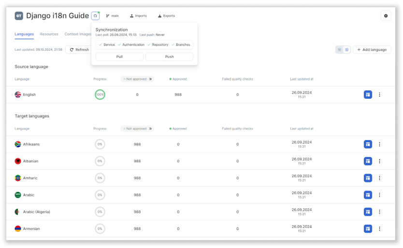Open editor for Arabic row
The height and width of the screenshot is (248, 403).
[368, 195]
